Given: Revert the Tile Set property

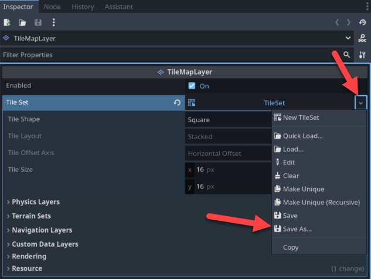Looking at the screenshot, I should [177, 103].
